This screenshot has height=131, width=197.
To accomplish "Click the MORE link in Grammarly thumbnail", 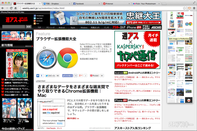I will click(x=59, y=123).
